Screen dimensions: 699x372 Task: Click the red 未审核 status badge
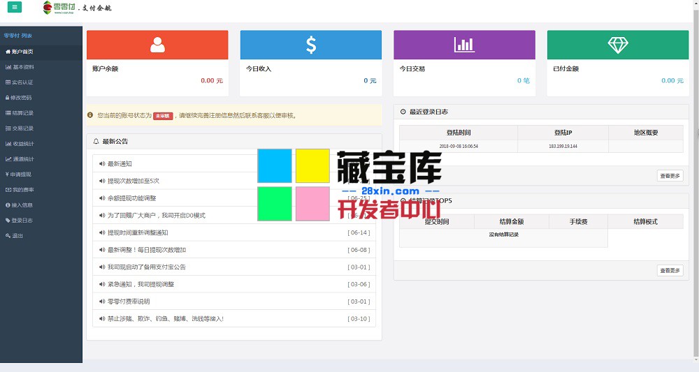(163, 116)
